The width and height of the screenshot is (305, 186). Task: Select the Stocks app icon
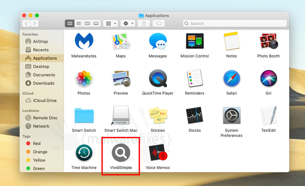coord(195,115)
